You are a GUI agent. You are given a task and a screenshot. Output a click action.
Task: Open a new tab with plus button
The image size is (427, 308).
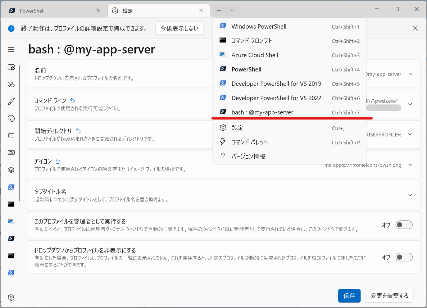click(219, 11)
